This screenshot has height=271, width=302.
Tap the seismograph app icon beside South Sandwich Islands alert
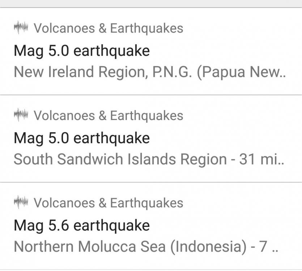(21, 116)
